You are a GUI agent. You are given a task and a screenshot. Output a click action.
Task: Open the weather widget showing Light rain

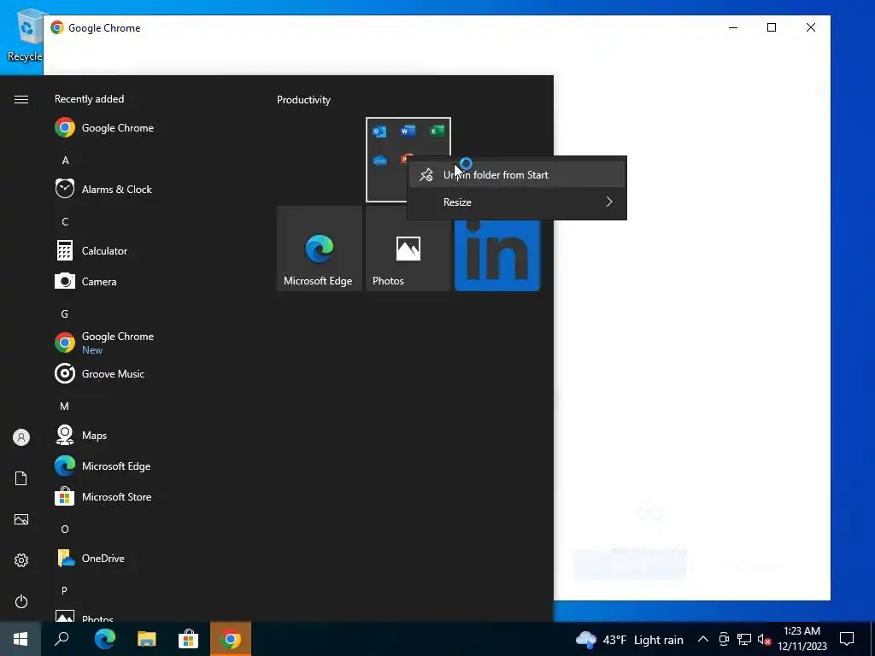coord(629,639)
